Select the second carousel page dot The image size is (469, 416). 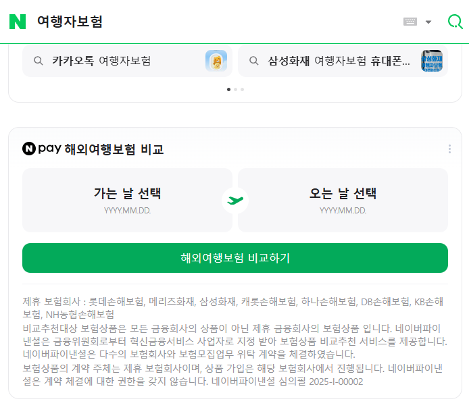point(235,89)
